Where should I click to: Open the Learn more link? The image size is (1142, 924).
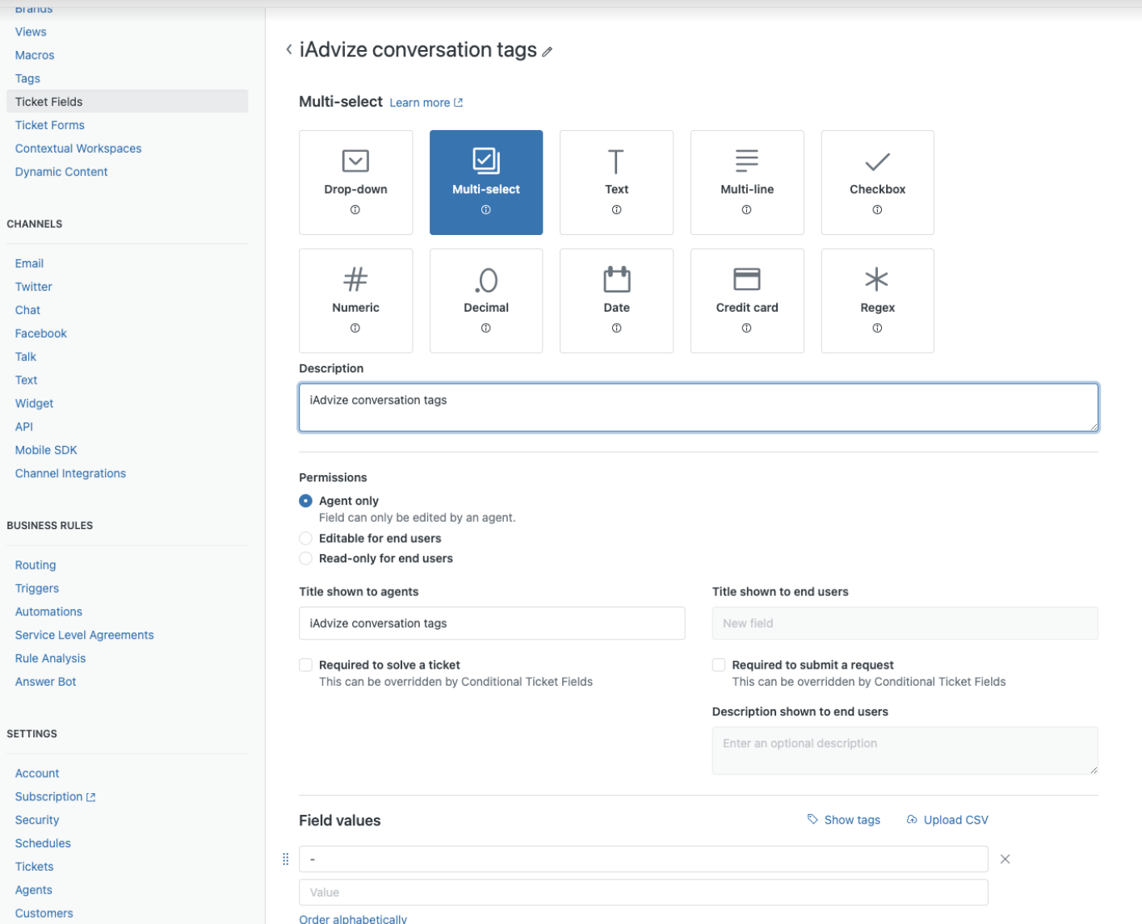(426, 103)
